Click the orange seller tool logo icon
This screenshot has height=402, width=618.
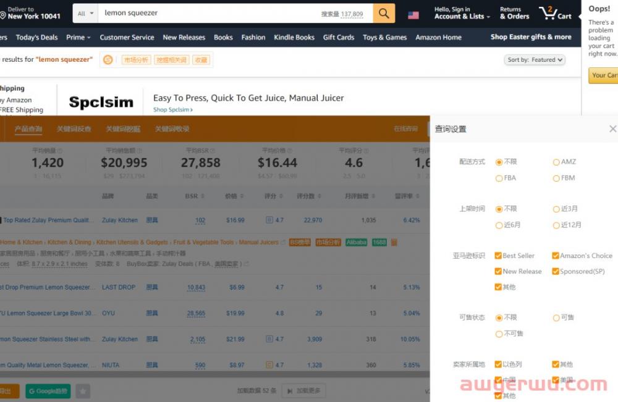click(108, 60)
